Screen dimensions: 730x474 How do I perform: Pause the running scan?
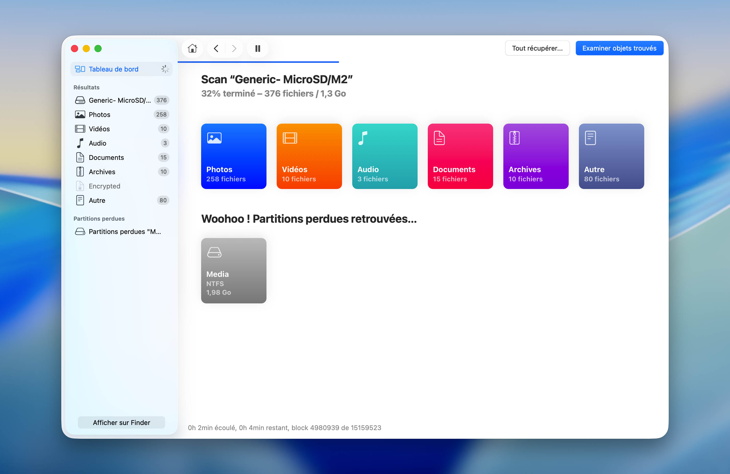258,48
